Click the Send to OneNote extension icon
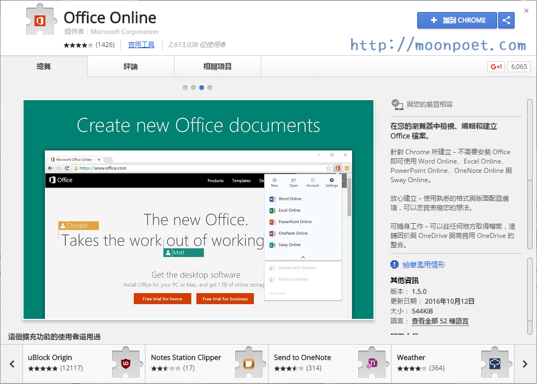537x384 pixels. click(372, 363)
